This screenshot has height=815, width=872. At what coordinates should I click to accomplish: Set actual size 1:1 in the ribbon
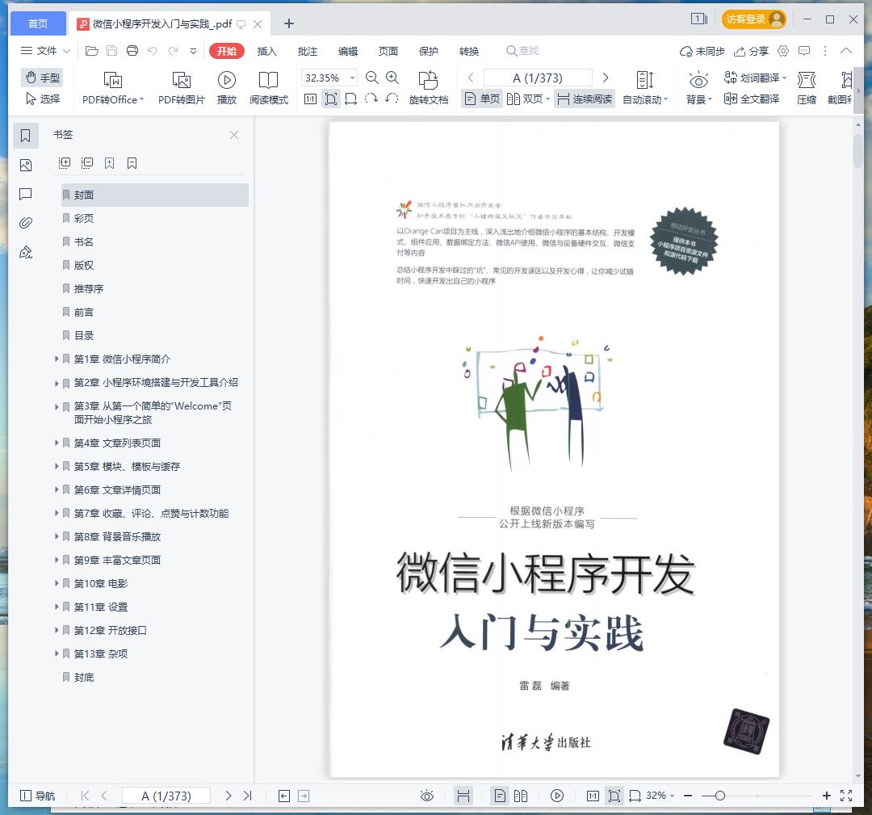pyautogui.click(x=310, y=99)
